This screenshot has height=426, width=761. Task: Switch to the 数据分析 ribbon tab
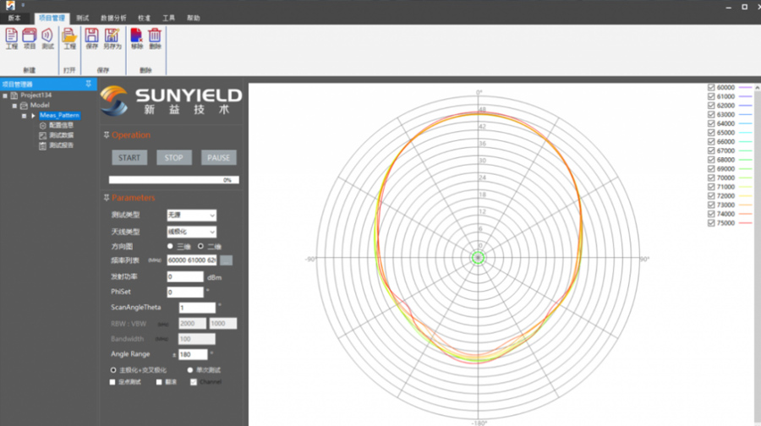112,17
